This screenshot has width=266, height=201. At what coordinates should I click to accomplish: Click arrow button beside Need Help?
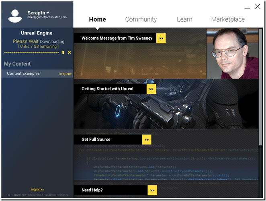(x=152, y=190)
